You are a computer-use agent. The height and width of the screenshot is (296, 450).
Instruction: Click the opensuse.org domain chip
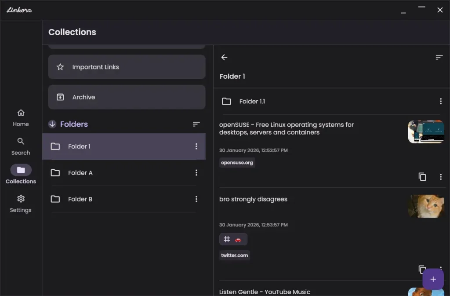[237, 162]
